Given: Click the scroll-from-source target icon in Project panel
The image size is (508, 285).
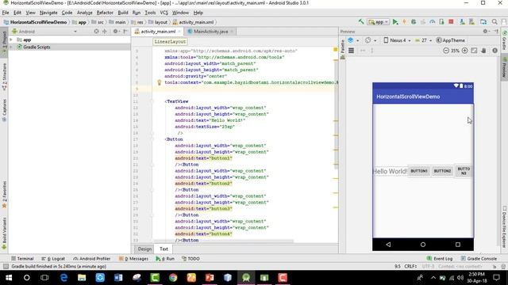Looking at the screenshot, I should point(96,32).
